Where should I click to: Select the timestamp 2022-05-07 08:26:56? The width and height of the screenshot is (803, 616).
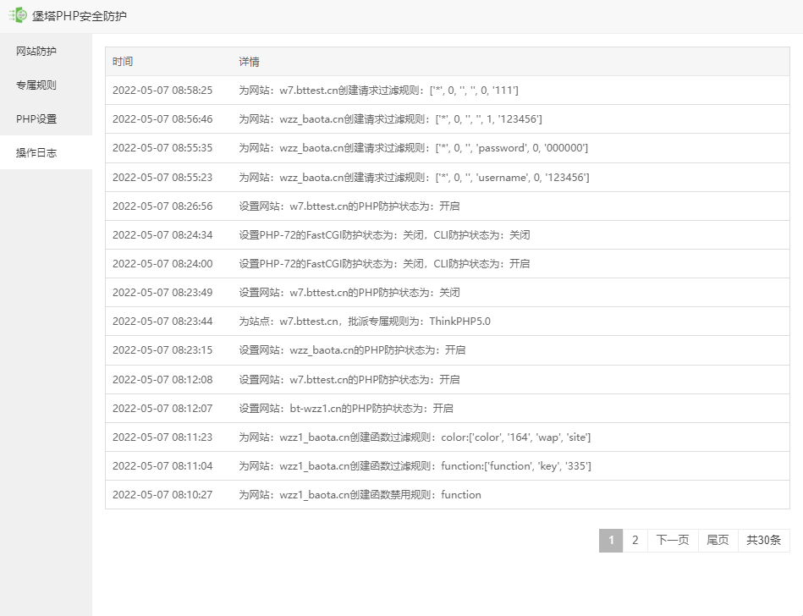[x=162, y=206]
